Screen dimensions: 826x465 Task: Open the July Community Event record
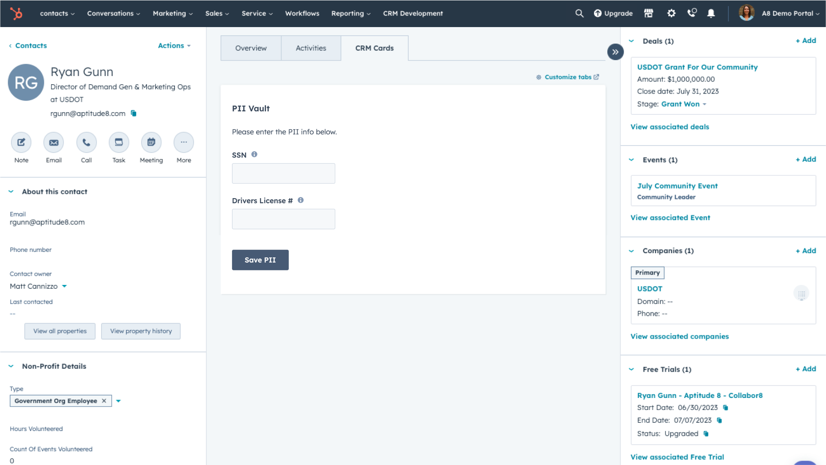tap(677, 186)
